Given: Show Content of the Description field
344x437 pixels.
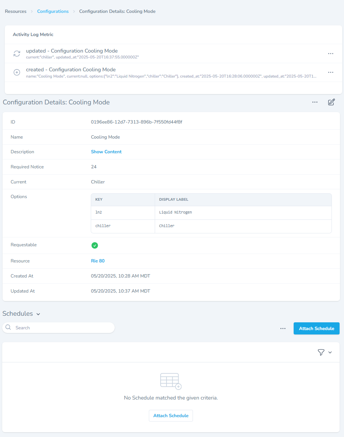Looking at the screenshot, I should pos(106,152).
